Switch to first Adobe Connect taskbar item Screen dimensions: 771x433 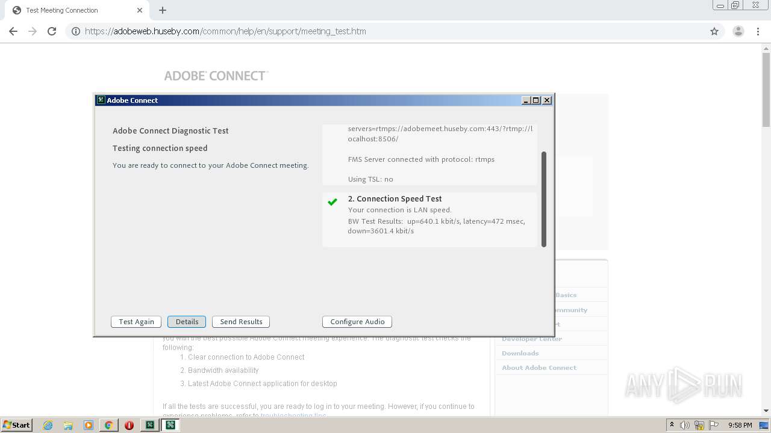point(150,425)
